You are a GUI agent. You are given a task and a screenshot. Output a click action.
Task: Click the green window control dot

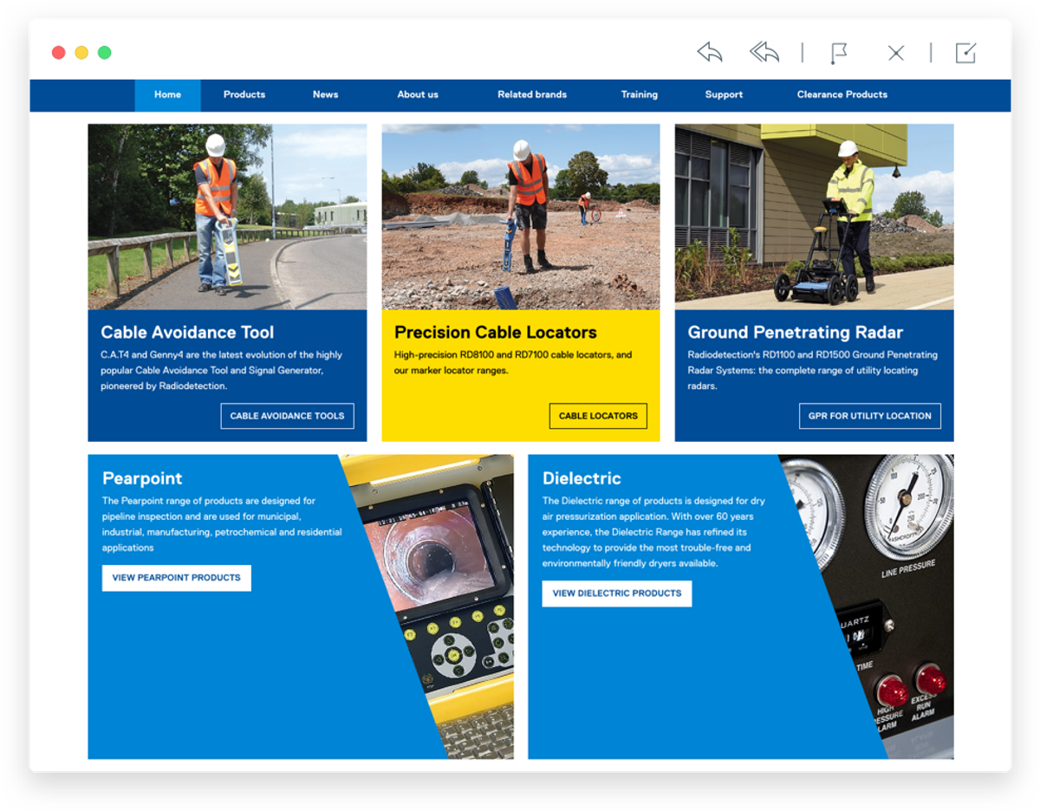point(104,53)
